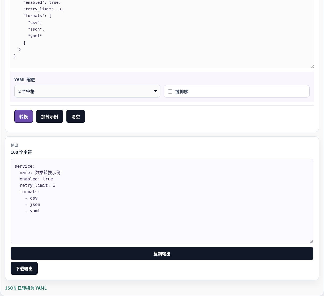Image resolution: width=324 pixels, height=296 pixels.
Task: Load example with 加载示例 button
Action: point(50,116)
